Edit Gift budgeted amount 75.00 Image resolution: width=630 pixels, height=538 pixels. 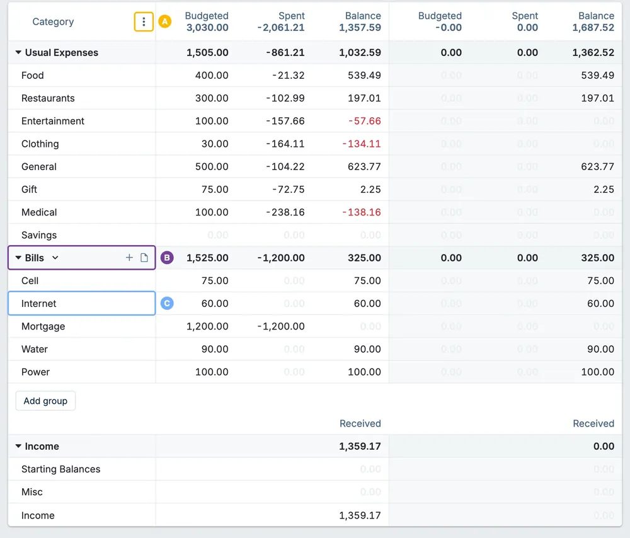point(215,189)
